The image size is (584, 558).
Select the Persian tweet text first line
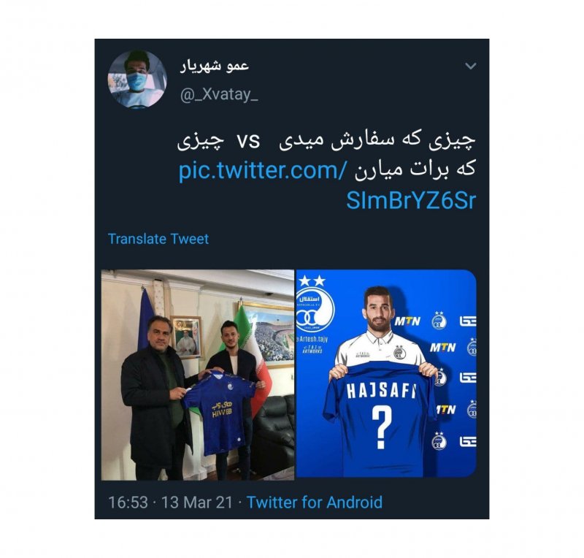pos(326,142)
